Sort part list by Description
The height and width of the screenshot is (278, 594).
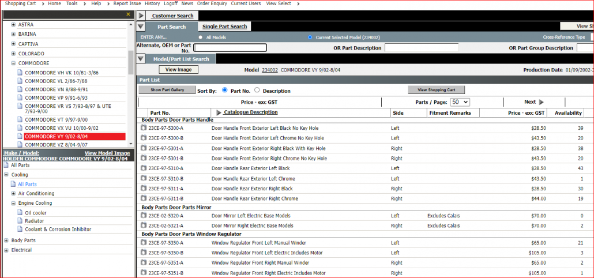coord(257,91)
